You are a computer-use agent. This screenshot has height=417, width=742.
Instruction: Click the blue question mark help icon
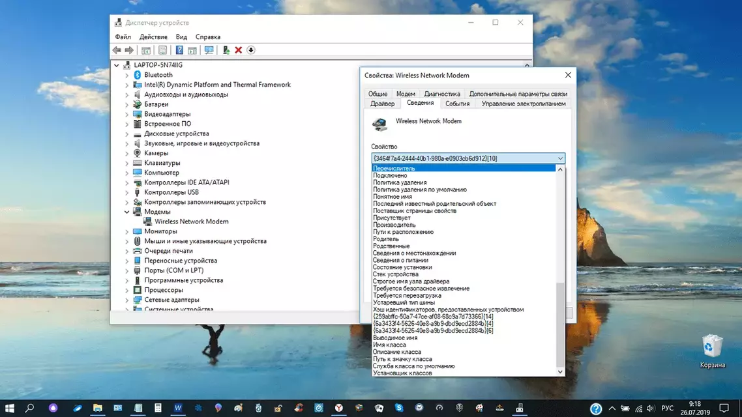179,50
